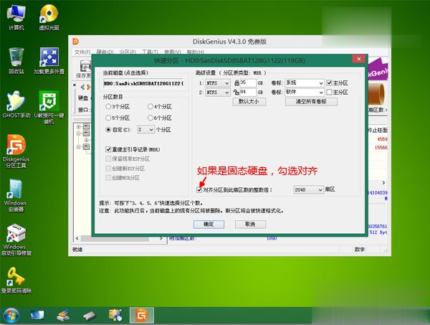
Task: Click lock icon for partition 1 size
Action: [236, 83]
